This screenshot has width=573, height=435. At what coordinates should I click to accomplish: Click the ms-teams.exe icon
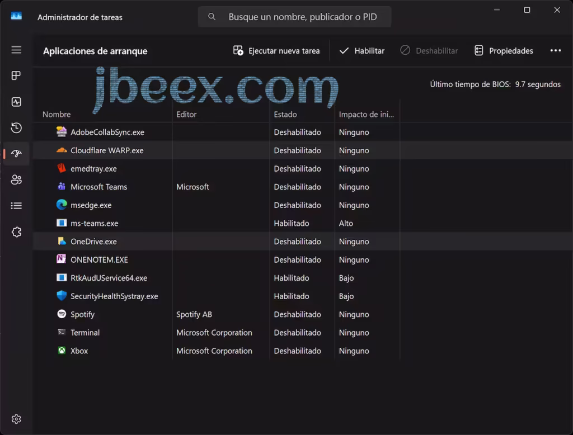[62, 223]
